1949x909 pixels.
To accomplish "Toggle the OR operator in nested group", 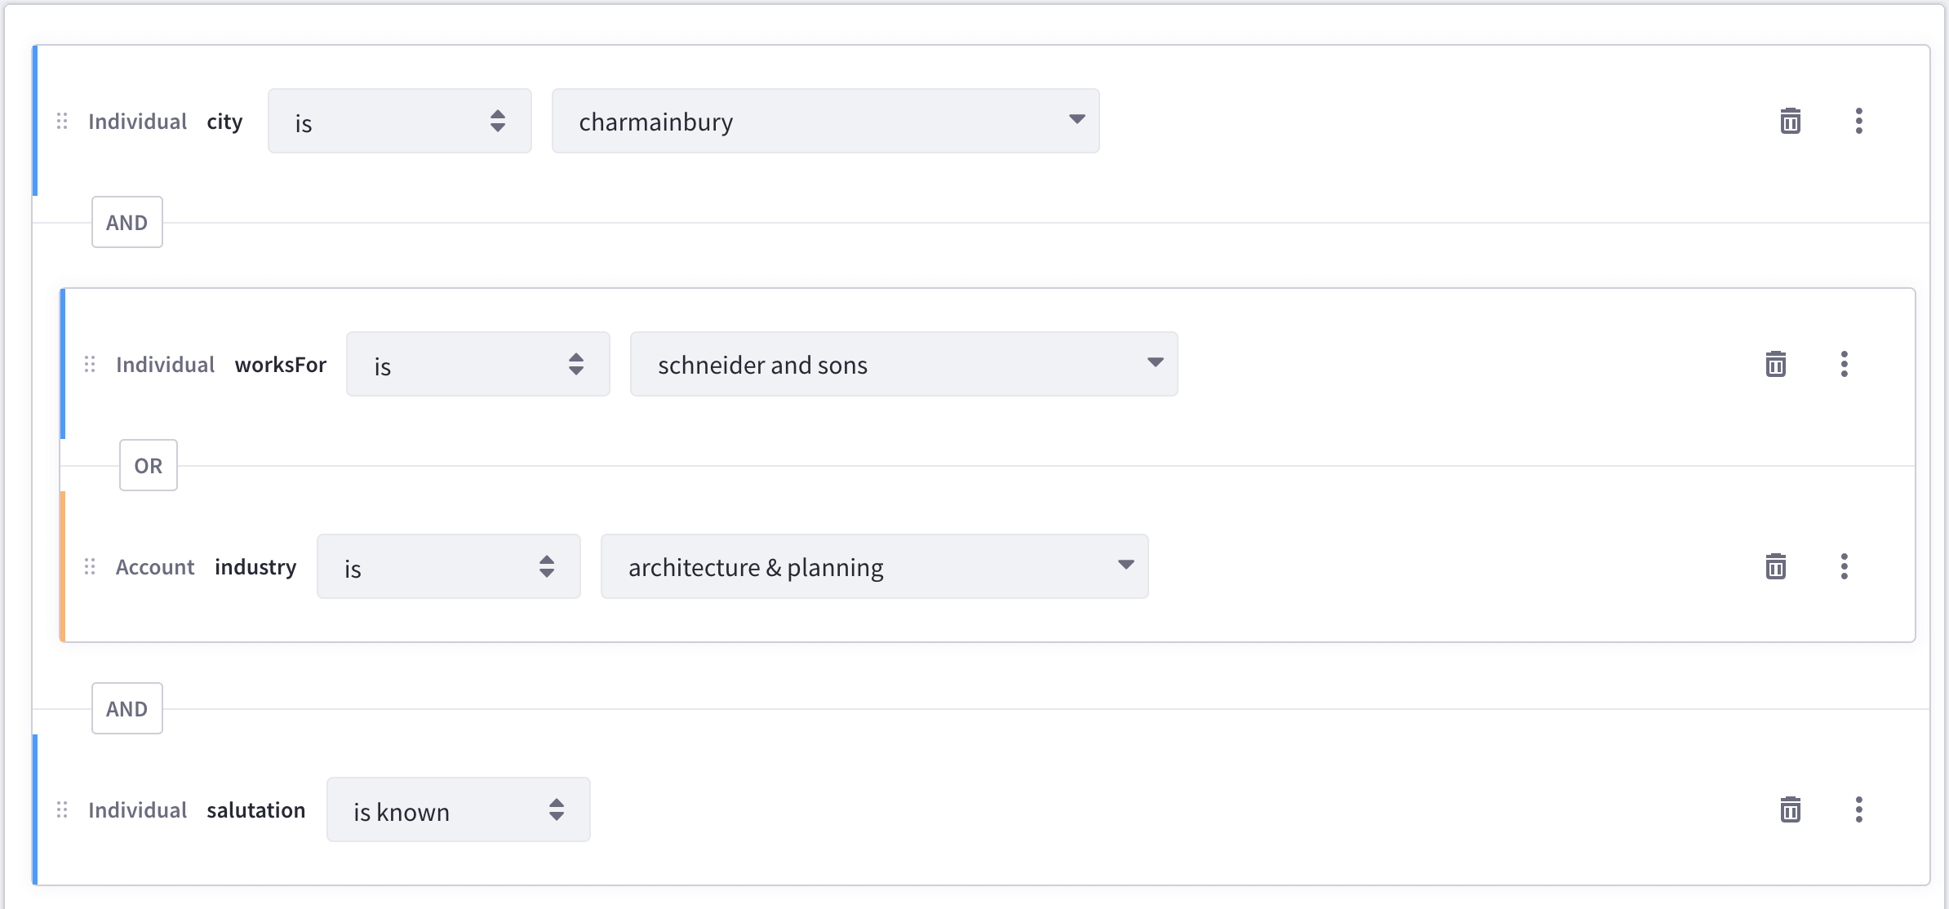I will point(148,465).
